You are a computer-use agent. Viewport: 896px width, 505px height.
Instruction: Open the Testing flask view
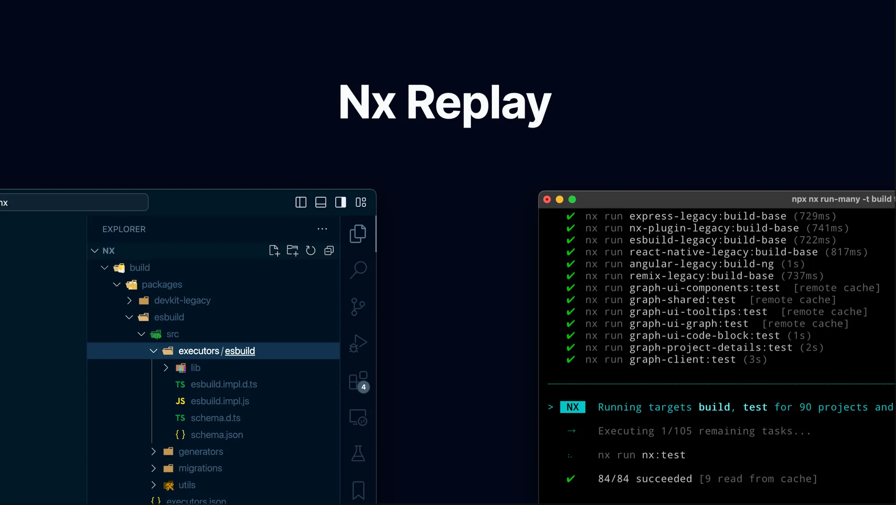[x=358, y=454]
